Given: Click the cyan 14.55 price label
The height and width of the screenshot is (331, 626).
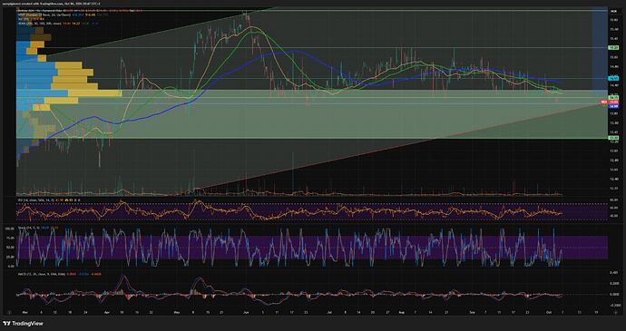Looking at the screenshot, I should (613, 79).
